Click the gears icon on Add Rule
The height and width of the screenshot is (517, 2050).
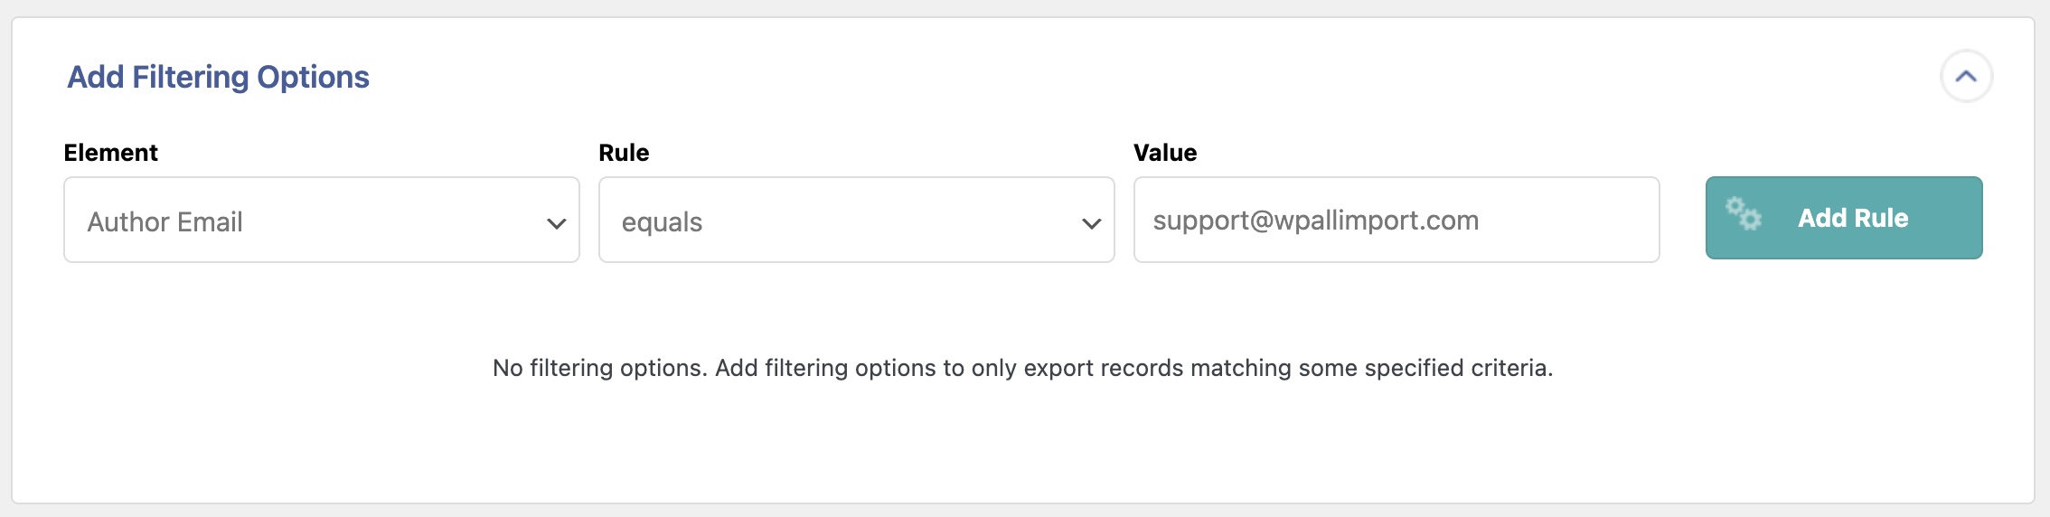[1744, 214]
